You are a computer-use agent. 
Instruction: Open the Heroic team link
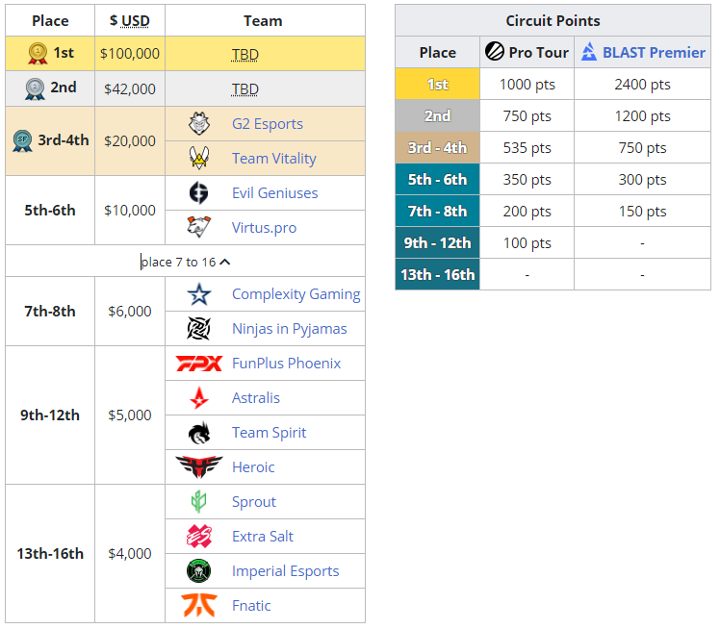click(253, 467)
